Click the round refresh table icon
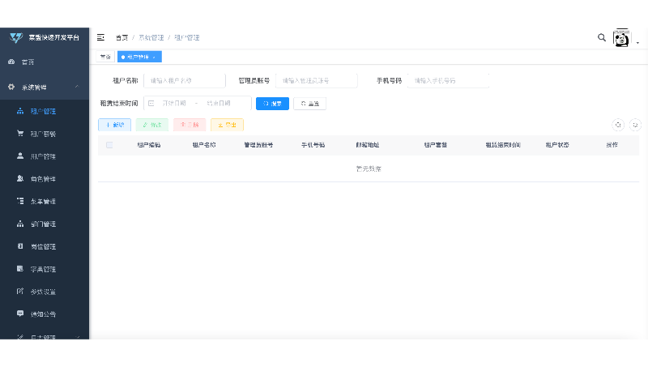Screen dimensions: 648x367 pyautogui.click(x=635, y=125)
